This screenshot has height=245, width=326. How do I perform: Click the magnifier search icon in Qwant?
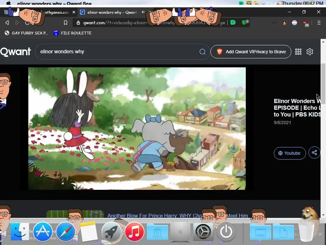click(202, 52)
